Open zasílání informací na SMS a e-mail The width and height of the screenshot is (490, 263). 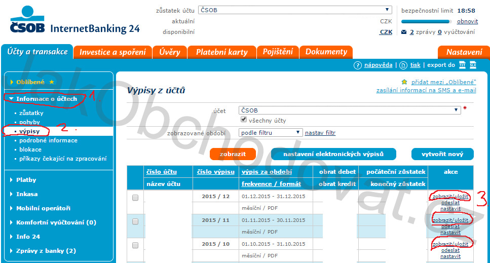click(426, 90)
